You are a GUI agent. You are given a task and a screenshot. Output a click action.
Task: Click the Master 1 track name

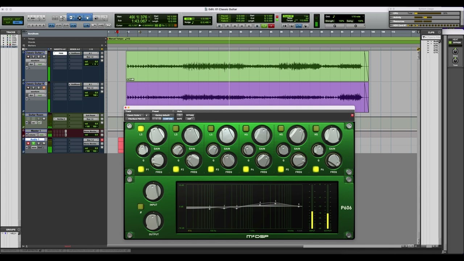coord(36,131)
